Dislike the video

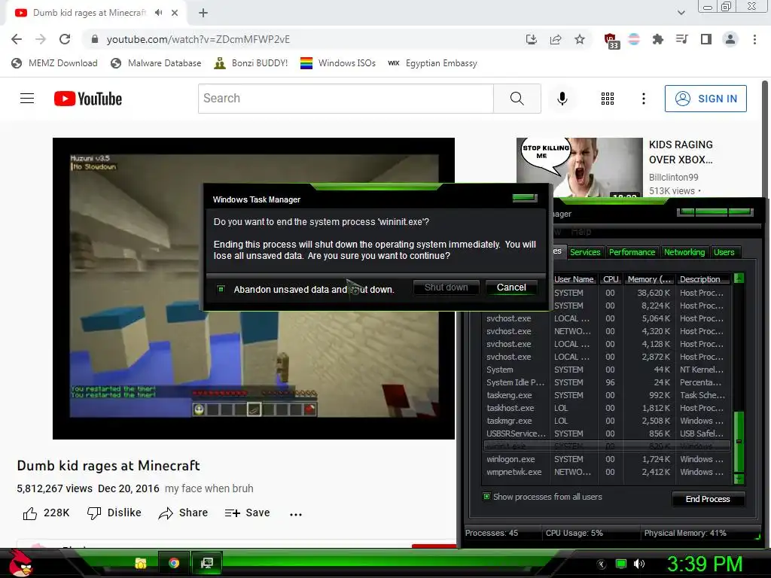[114, 513]
